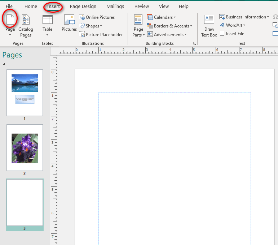The height and width of the screenshot is (245, 278).
Task: Select page 1 thumbnail with mountain photo
Action: coord(25,93)
